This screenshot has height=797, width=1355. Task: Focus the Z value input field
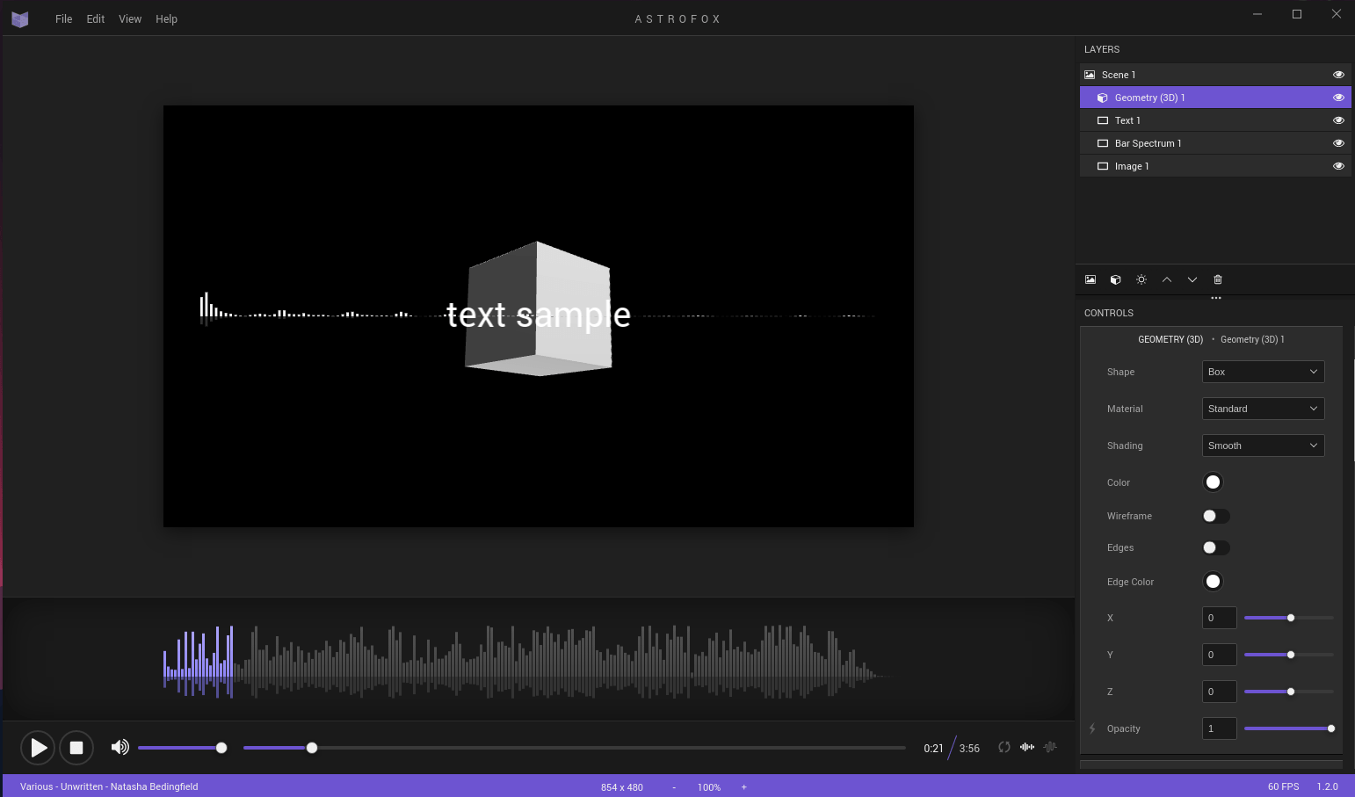[x=1219, y=692]
